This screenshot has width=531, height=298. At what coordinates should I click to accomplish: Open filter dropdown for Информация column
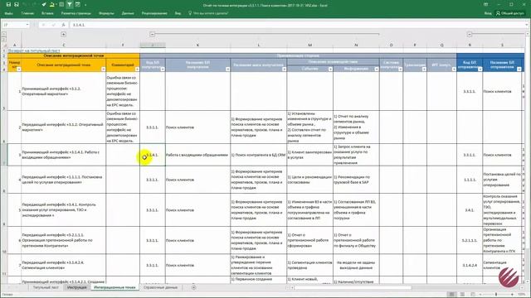(376, 70)
